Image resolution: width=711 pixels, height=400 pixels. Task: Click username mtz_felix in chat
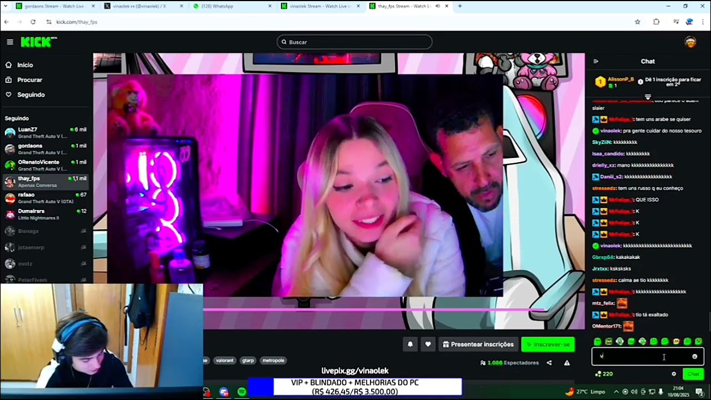click(603, 303)
